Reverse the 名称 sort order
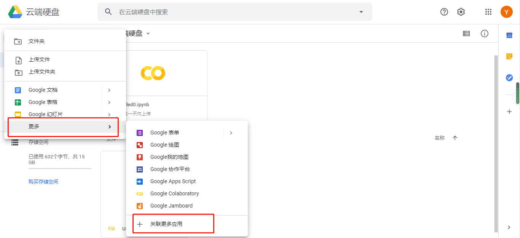Image resolution: width=520 pixels, height=238 pixels. (455, 138)
